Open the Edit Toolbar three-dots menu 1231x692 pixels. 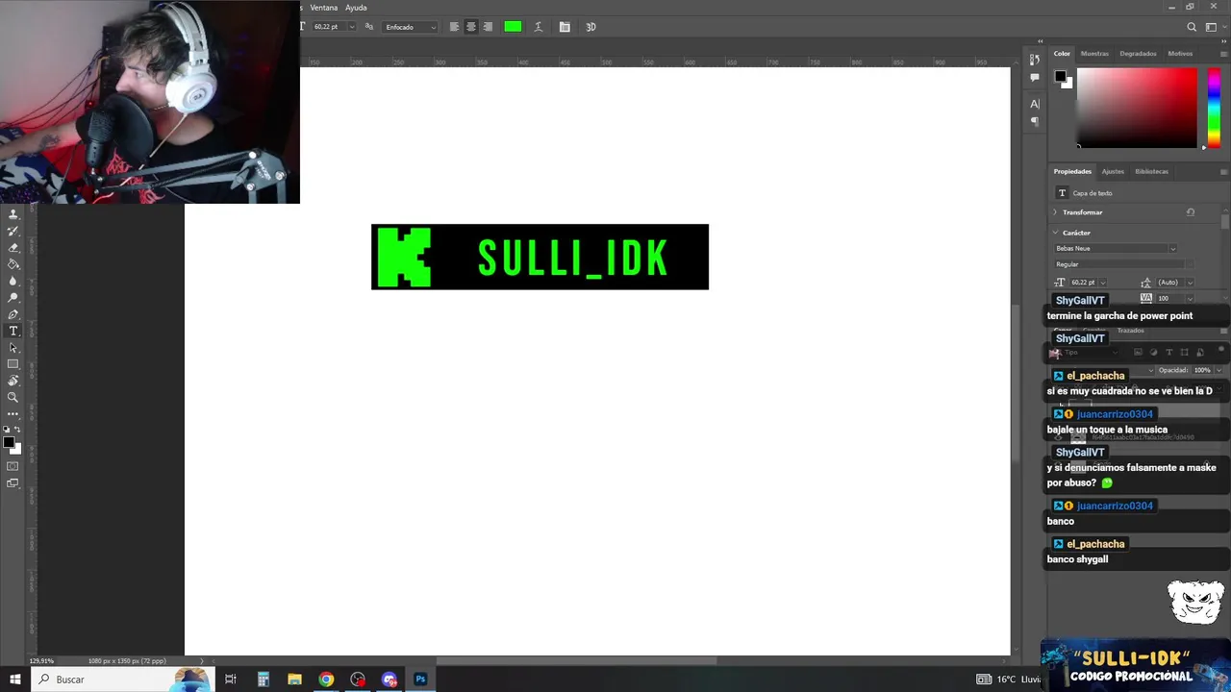coord(13,413)
